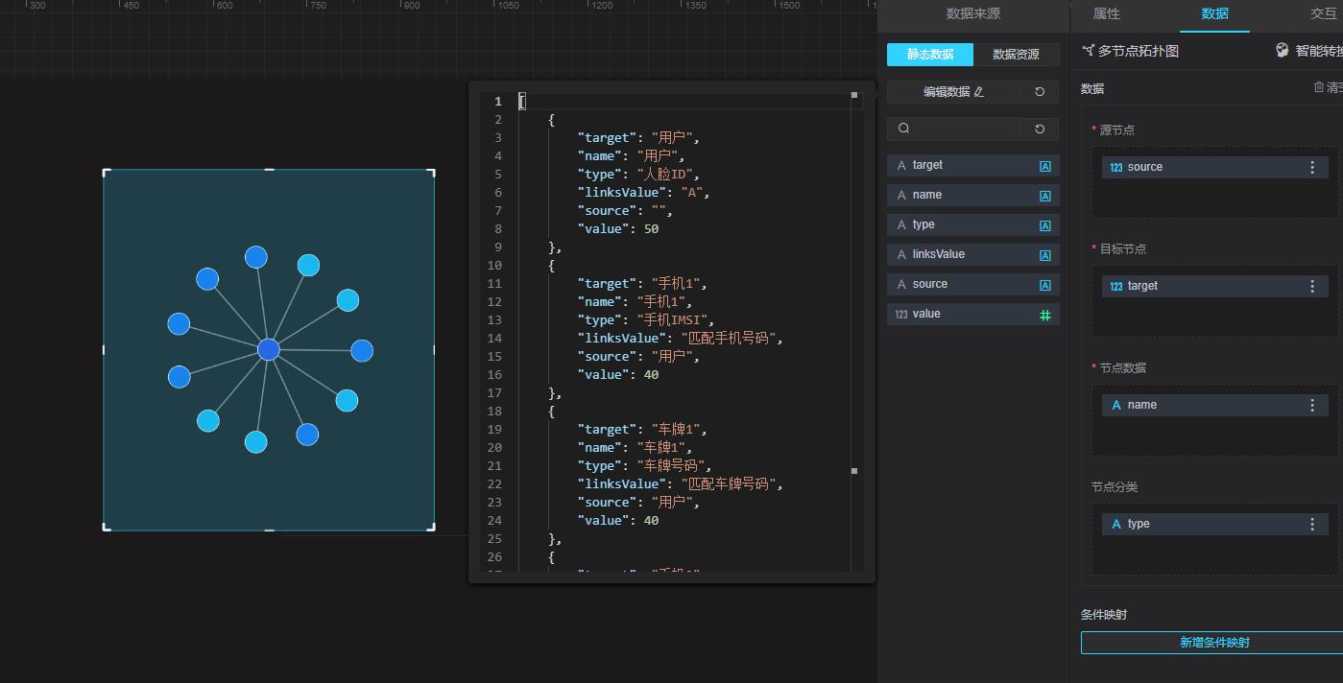Click text type icon on type field row

point(1045,225)
